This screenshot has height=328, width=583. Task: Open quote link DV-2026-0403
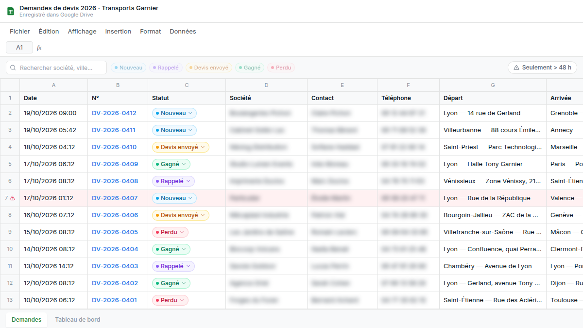(x=115, y=266)
